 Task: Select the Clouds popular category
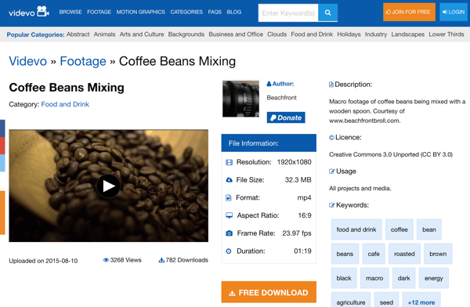(277, 34)
